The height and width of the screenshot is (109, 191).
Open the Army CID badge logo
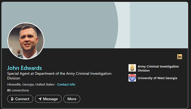pyautogui.click(x=132, y=68)
